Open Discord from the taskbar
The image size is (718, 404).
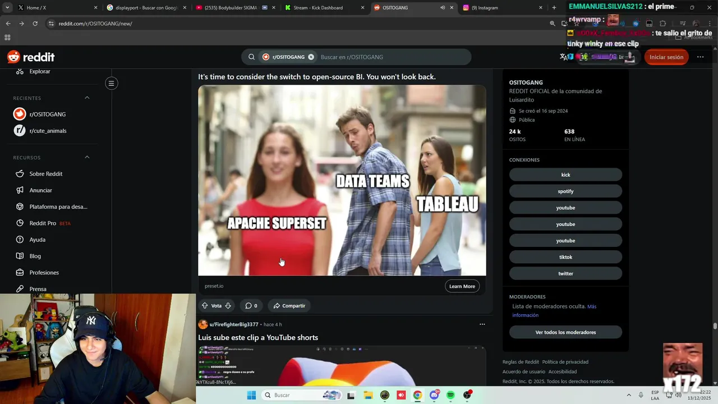(x=434, y=395)
